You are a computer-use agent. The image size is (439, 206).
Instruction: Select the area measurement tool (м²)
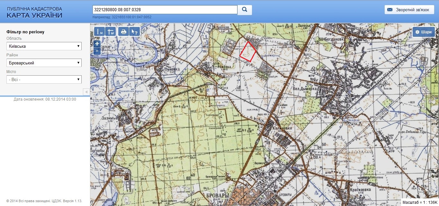pos(110,32)
